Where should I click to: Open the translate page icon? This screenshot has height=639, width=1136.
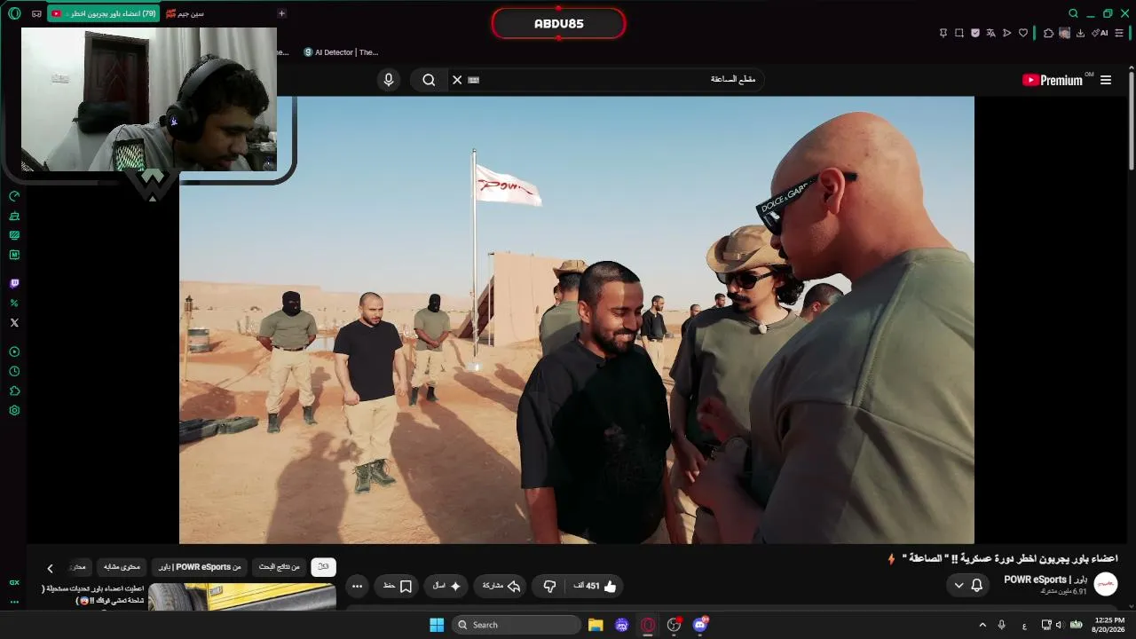pyautogui.click(x=991, y=33)
